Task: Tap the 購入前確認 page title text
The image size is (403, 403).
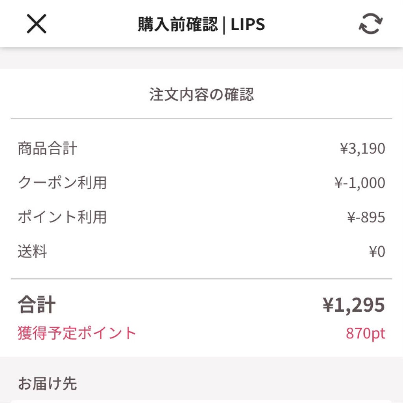Action: pos(177,24)
